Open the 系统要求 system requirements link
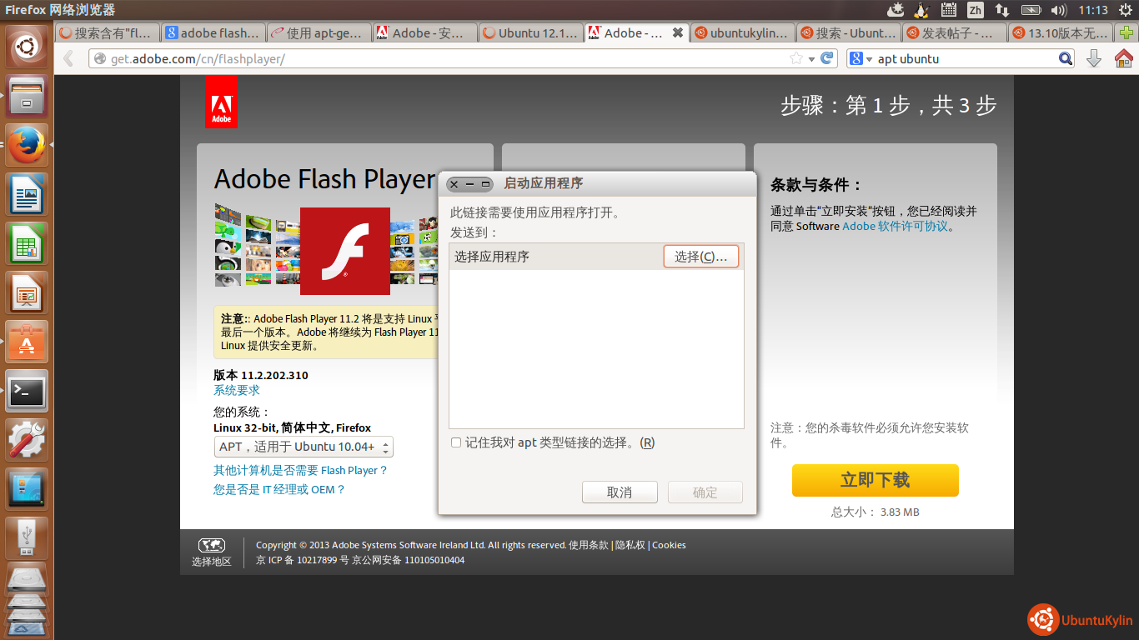1139x640 pixels. [237, 390]
